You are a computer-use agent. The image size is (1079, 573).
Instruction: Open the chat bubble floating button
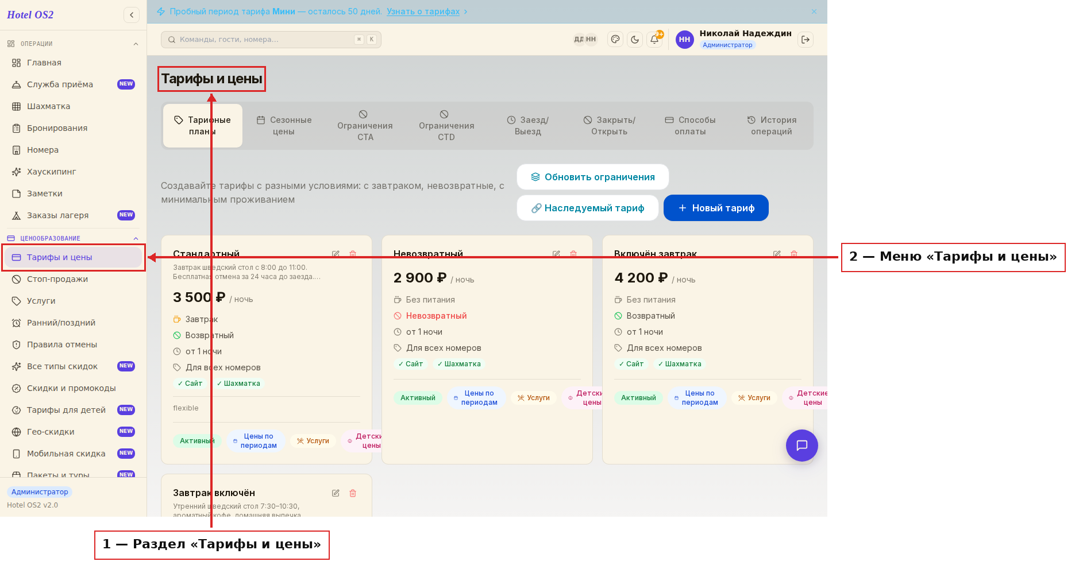[x=802, y=446]
